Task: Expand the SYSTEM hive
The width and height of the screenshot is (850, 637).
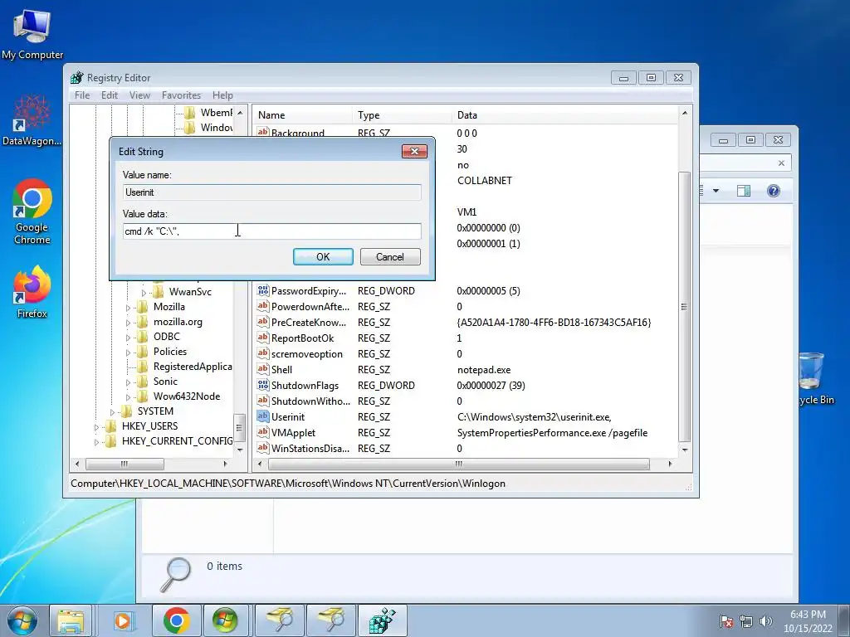Action: pyautogui.click(x=112, y=412)
